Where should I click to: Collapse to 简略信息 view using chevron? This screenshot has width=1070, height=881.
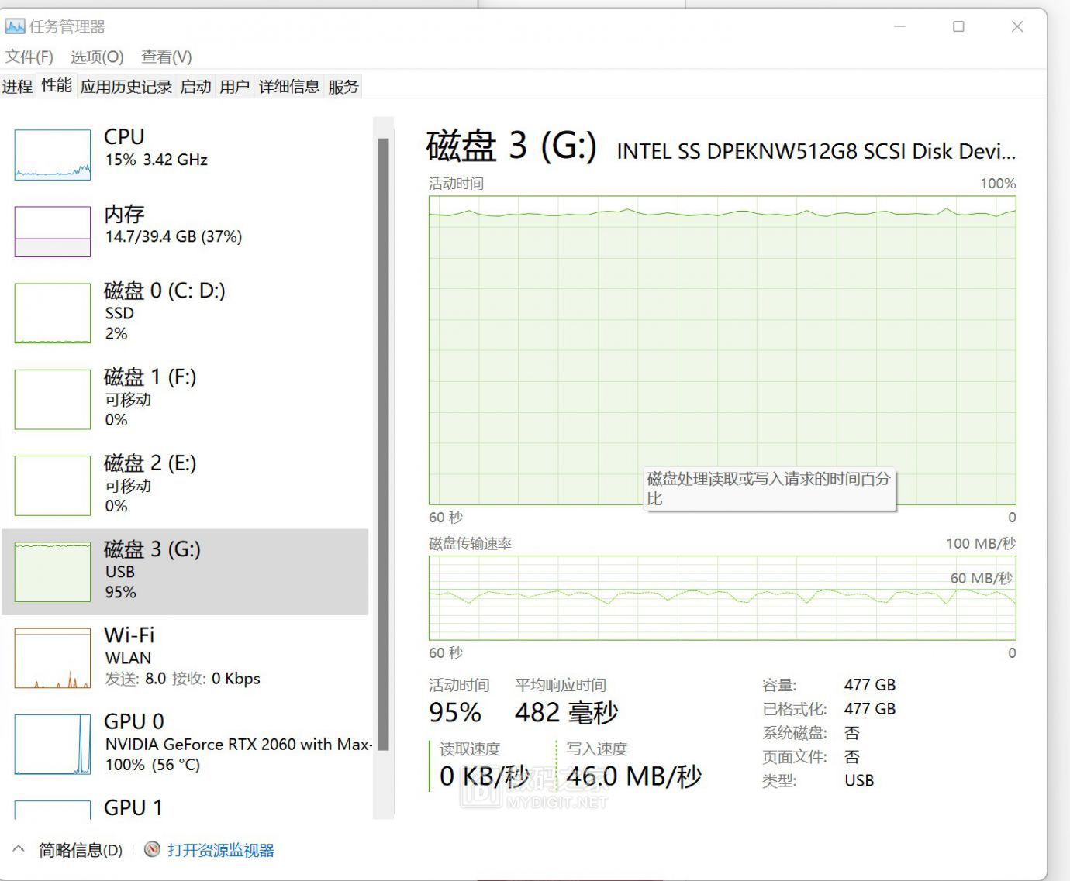pyautogui.click(x=19, y=850)
